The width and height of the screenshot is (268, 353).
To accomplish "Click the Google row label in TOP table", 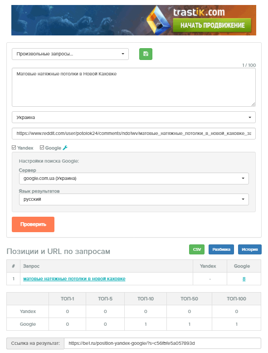I will coord(28,324).
